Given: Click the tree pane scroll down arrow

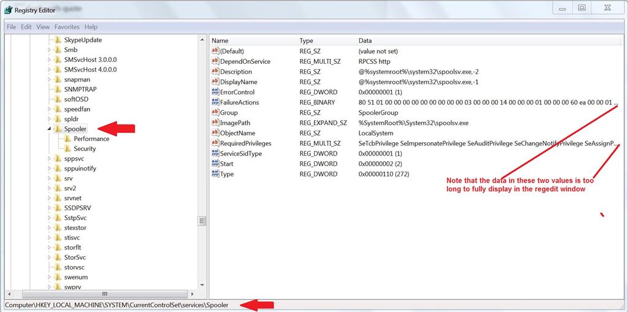Looking at the screenshot, I should click(x=202, y=285).
